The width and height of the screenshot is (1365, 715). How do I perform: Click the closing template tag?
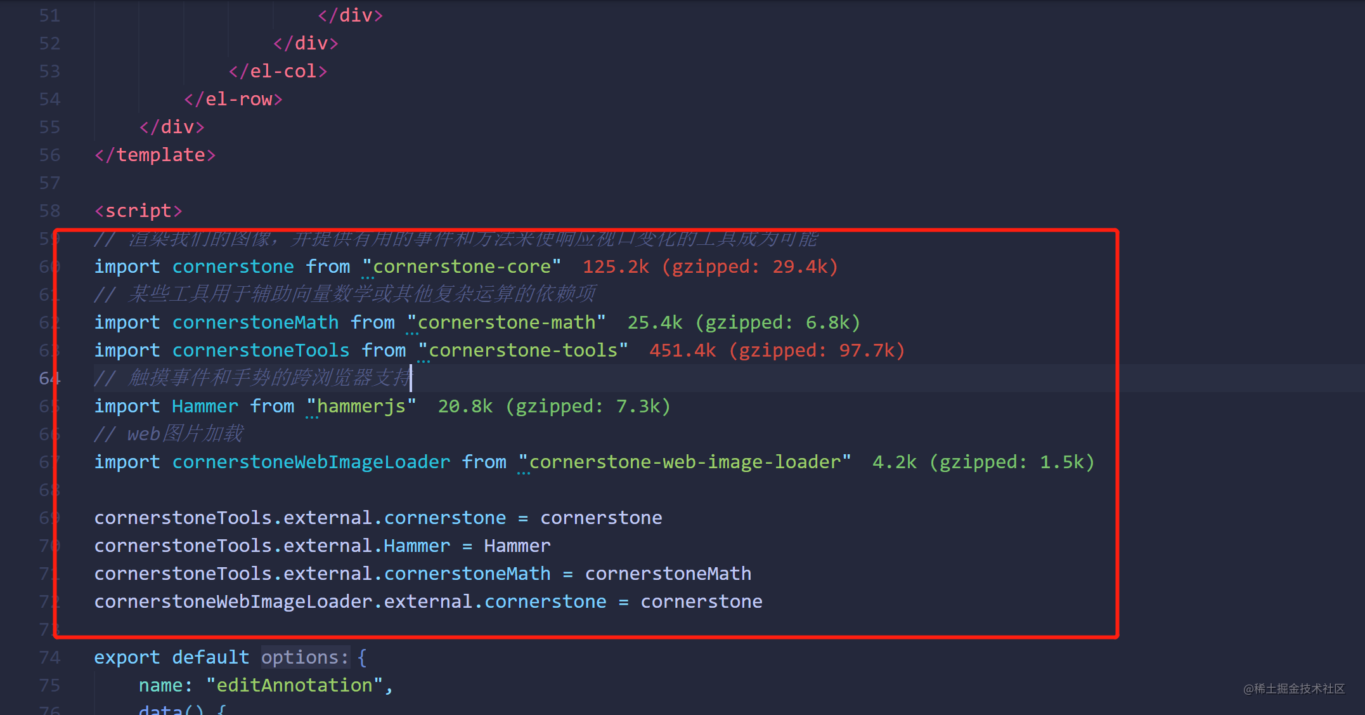point(155,155)
